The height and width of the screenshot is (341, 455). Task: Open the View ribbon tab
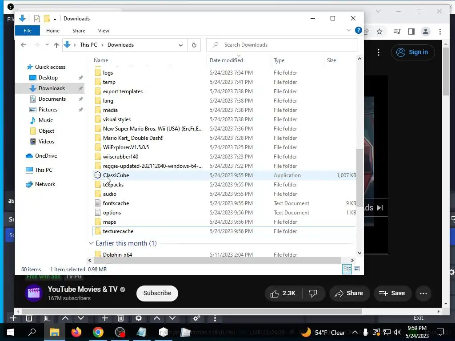[104, 31]
